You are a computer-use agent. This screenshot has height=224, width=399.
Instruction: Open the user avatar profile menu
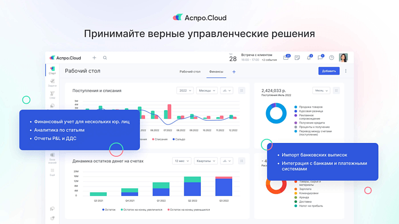pos(343,58)
